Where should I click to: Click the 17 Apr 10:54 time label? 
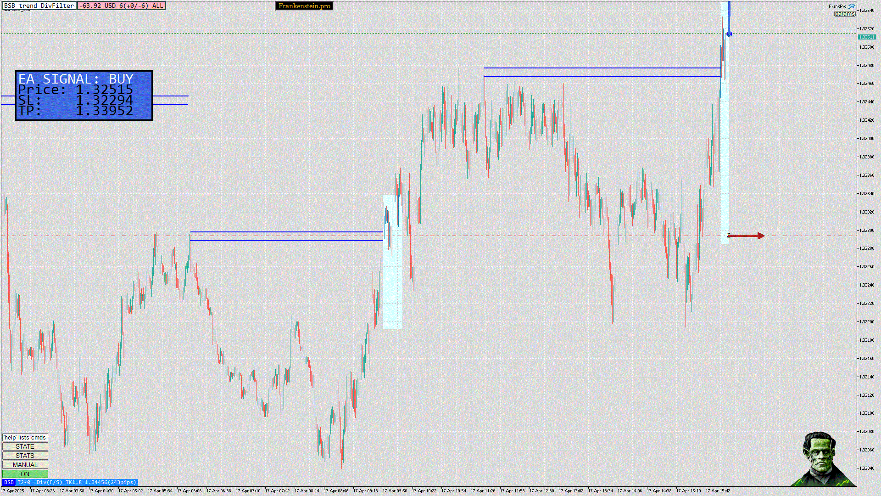(x=454, y=490)
